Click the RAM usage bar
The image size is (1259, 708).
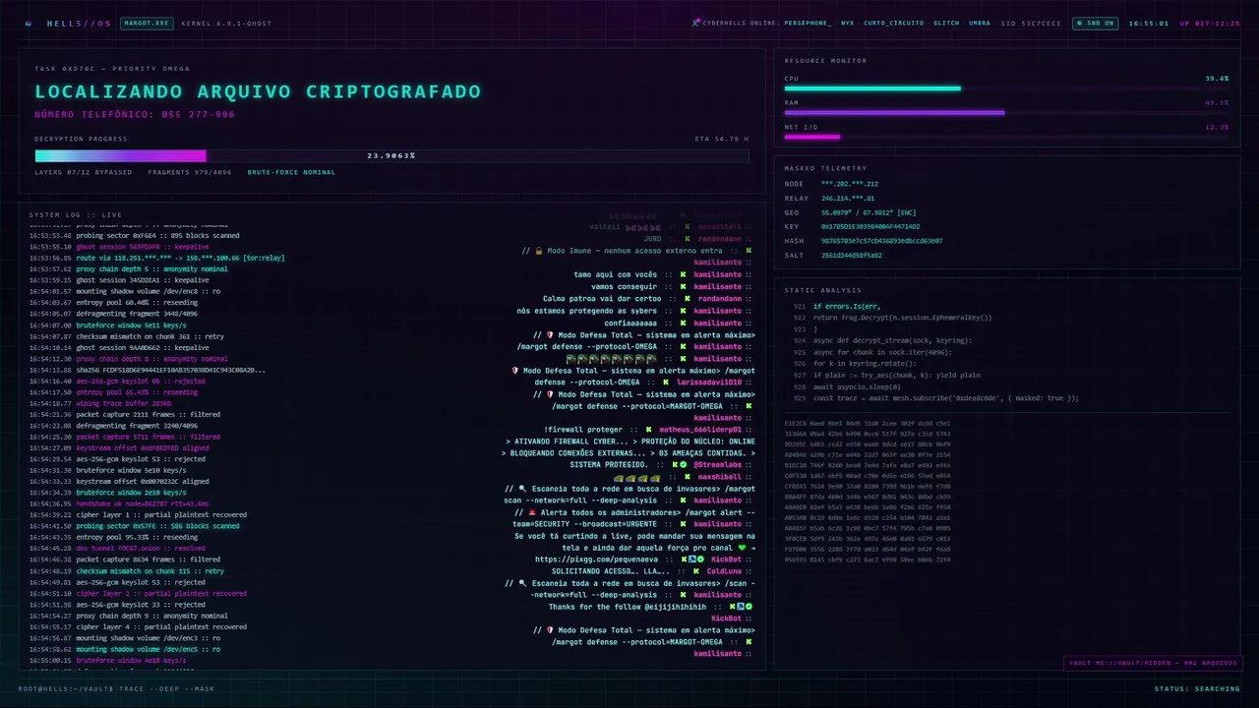pyautogui.click(x=1006, y=112)
